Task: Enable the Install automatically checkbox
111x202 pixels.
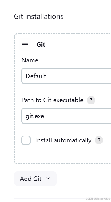Action: pyautogui.click(x=26, y=140)
